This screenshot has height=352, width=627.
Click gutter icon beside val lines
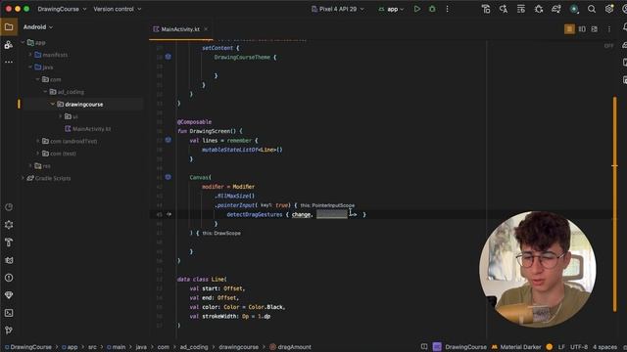pos(169,140)
